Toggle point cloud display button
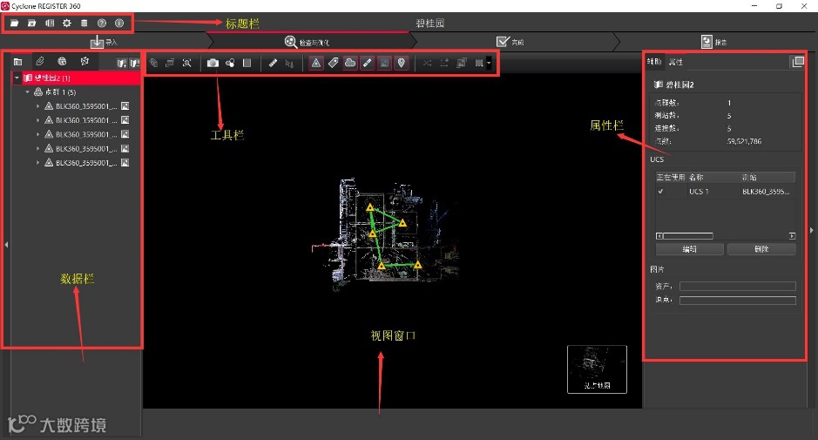The height and width of the screenshot is (440, 818). click(350, 63)
